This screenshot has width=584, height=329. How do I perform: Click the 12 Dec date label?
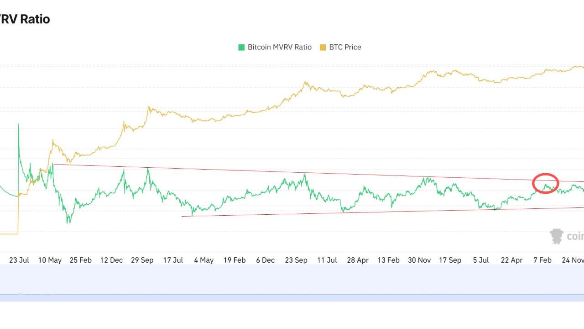point(111,260)
